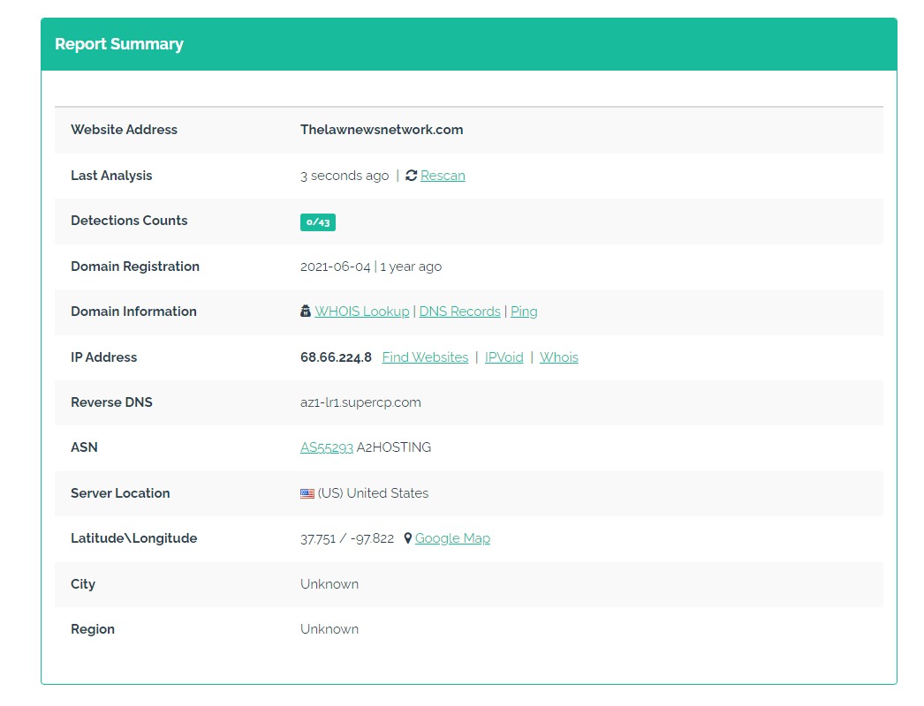The width and height of the screenshot is (924, 706).
Task: Select the Thelawnewsnetwork.com address text
Action: tap(382, 130)
